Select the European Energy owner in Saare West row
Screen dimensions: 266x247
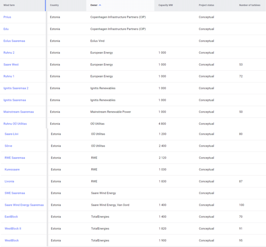pos(101,64)
